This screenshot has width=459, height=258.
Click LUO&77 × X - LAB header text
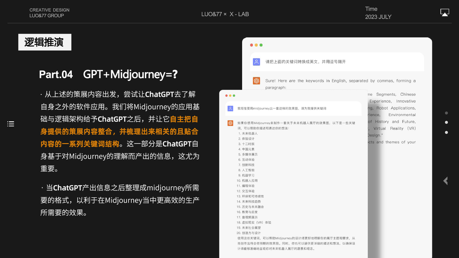click(x=225, y=14)
